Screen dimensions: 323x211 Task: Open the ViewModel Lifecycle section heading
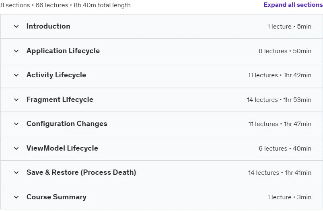click(62, 148)
